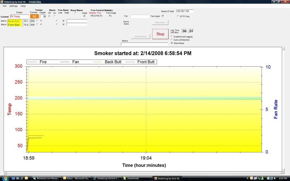Uncheck the Show Notes option
The height and width of the screenshot is (181, 290).
pyautogui.click(x=172, y=43)
